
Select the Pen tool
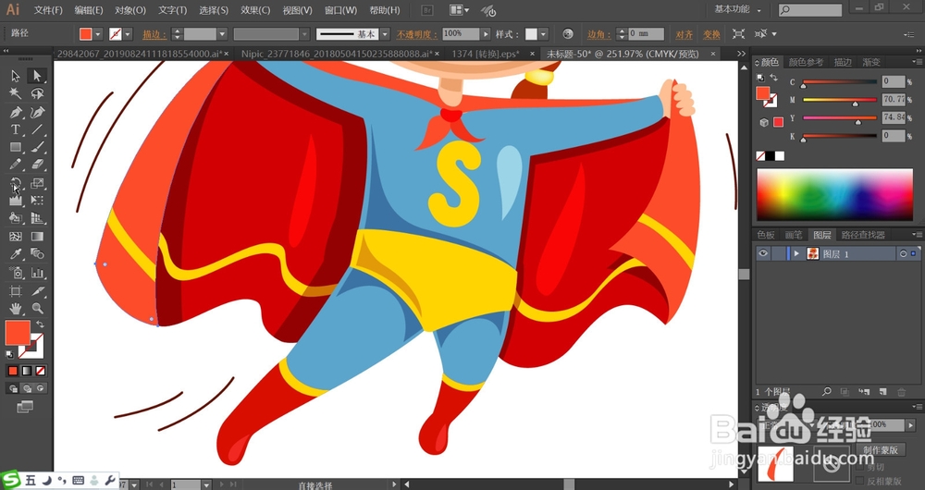(x=16, y=112)
